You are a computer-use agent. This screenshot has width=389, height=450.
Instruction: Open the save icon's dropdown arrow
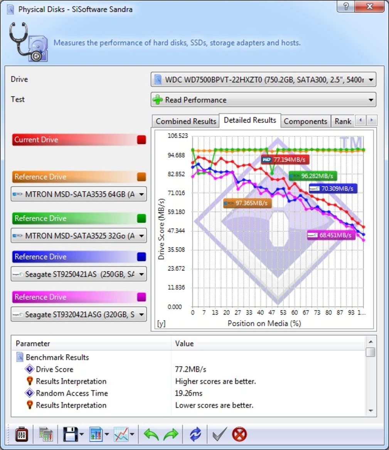(82, 434)
